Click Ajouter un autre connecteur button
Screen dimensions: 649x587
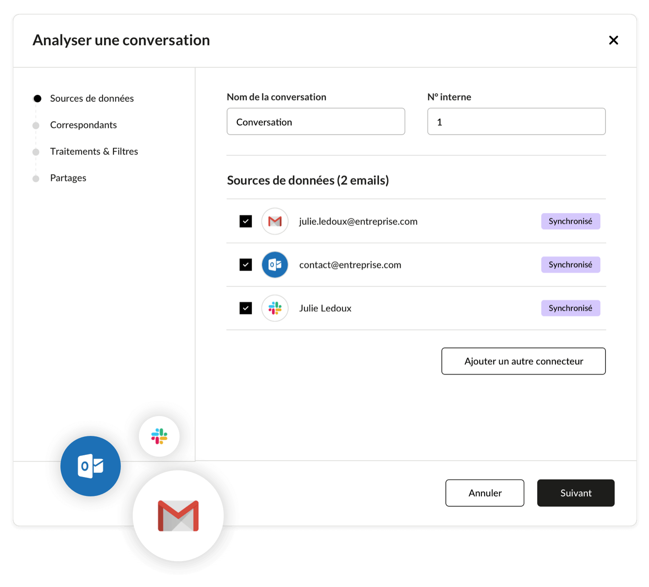click(x=523, y=361)
